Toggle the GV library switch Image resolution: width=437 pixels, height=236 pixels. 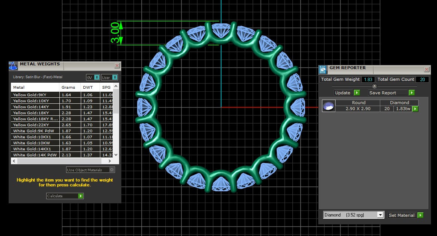[x=97, y=77]
